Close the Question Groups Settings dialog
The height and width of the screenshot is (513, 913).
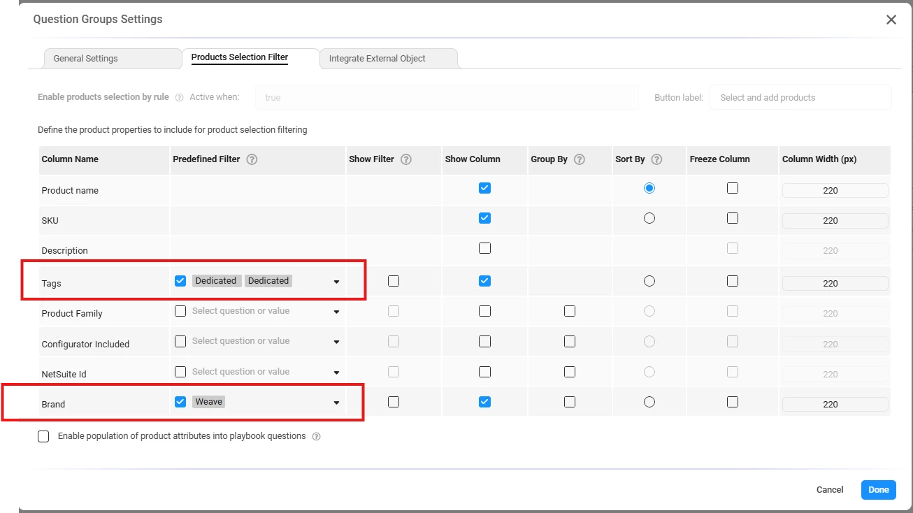click(891, 20)
